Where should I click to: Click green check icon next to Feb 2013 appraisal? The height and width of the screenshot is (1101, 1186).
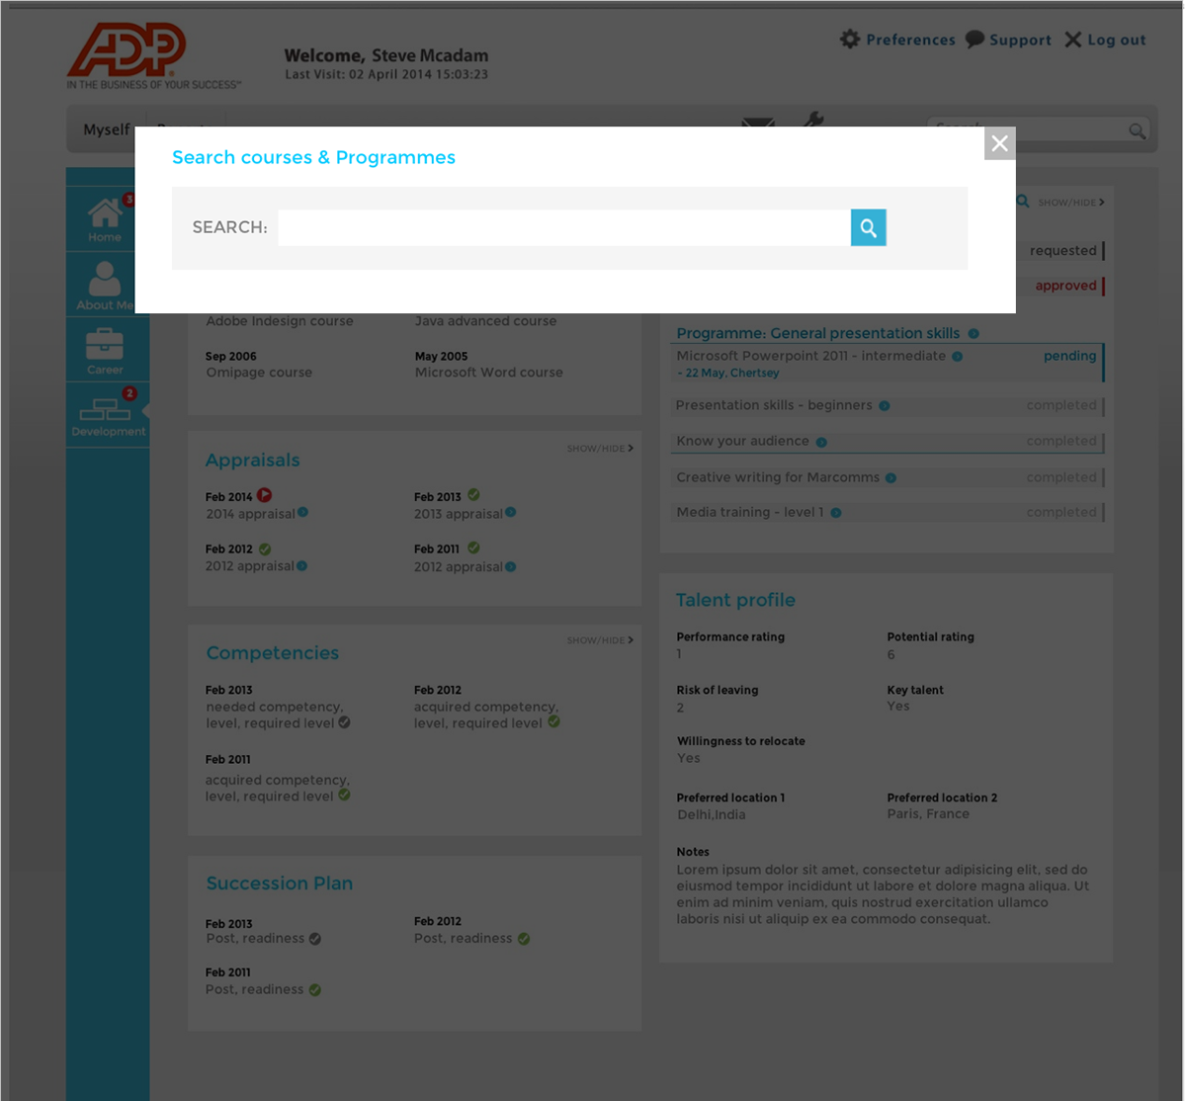pyautogui.click(x=473, y=495)
